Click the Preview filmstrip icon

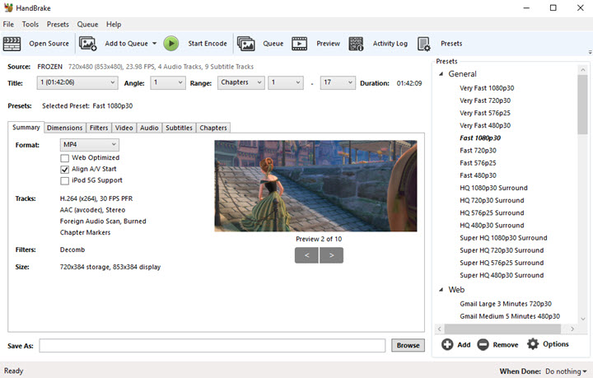pyautogui.click(x=299, y=44)
